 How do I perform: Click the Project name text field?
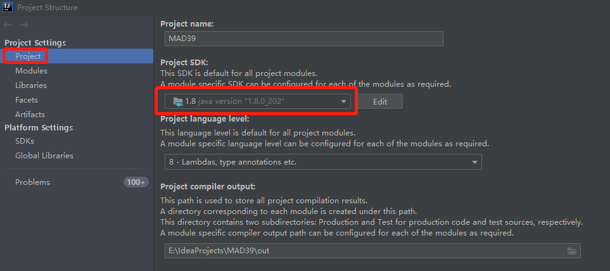[x=302, y=39]
